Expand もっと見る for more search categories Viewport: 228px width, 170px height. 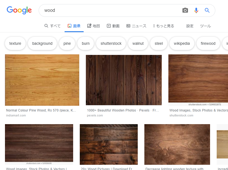click(x=163, y=26)
